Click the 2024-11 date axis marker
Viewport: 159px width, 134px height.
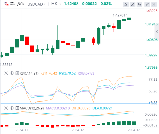point(22,130)
